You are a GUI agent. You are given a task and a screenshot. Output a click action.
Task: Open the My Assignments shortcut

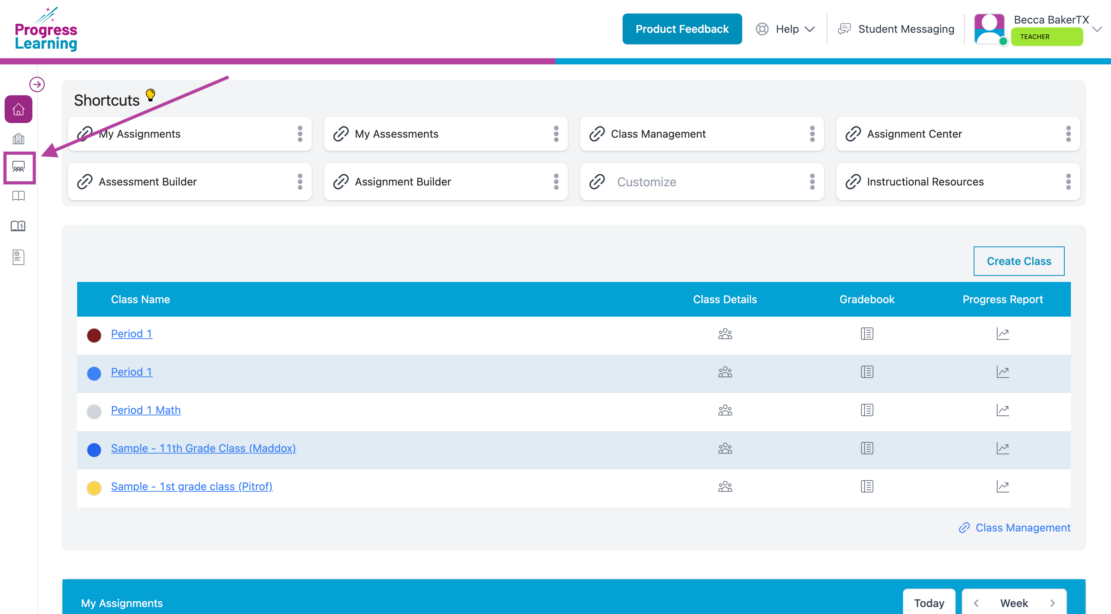[x=190, y=134]
